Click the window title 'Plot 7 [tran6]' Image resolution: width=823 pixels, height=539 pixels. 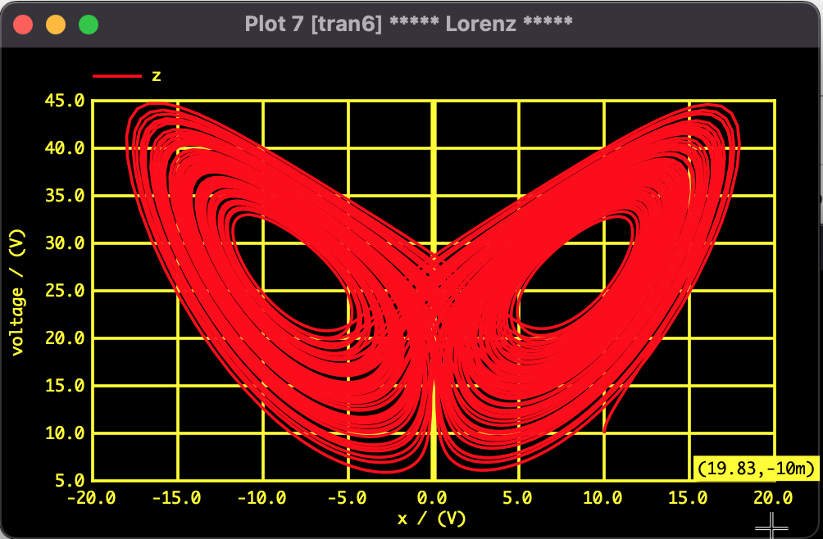(313, 24)
